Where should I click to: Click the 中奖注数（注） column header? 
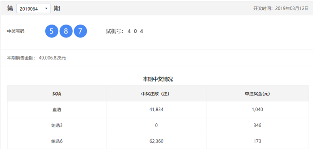tap(156, 93)
